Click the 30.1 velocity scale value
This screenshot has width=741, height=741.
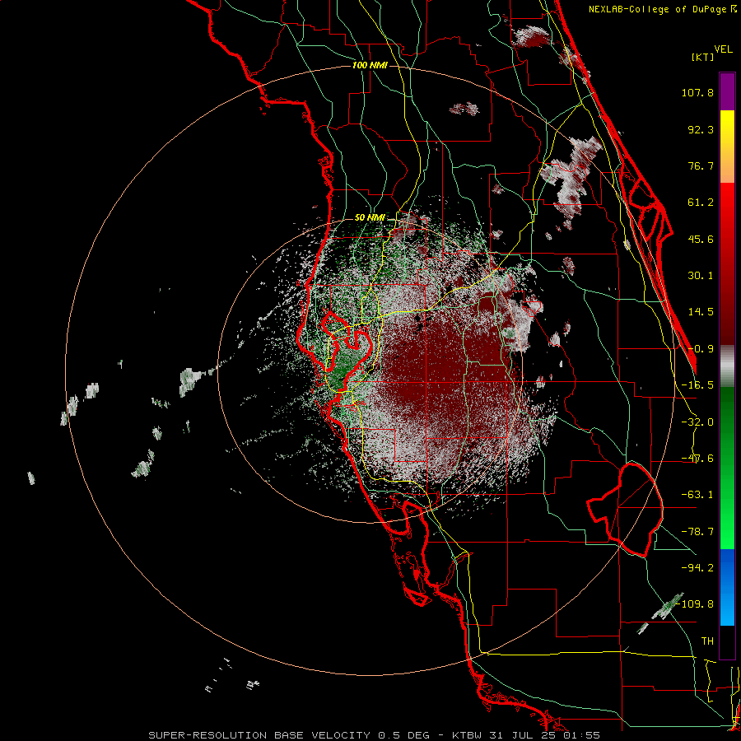[x=701, y=276]
